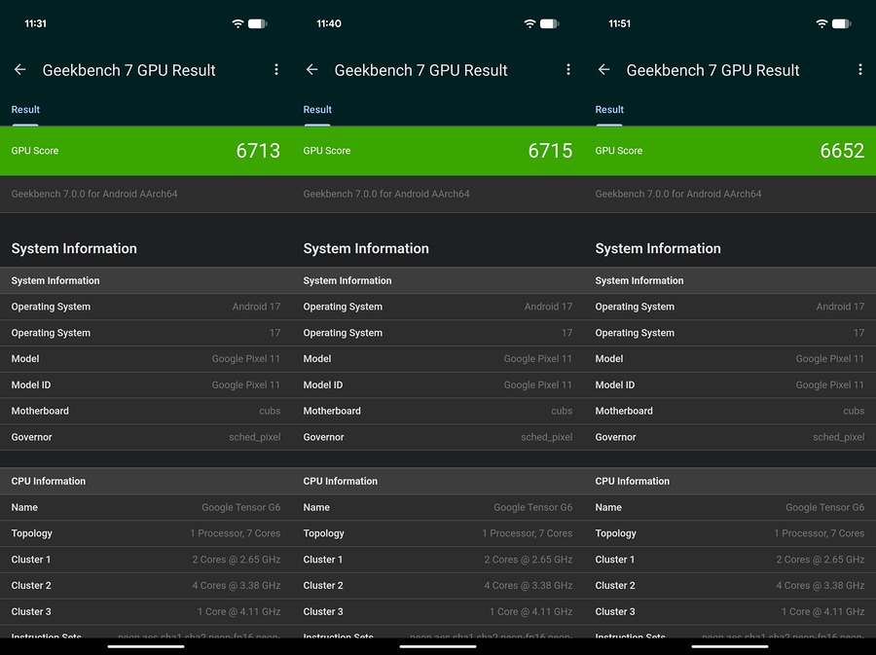Click the 11:40 clock time
This screenshot has width=876, height=655.
[x=329, y=23]
